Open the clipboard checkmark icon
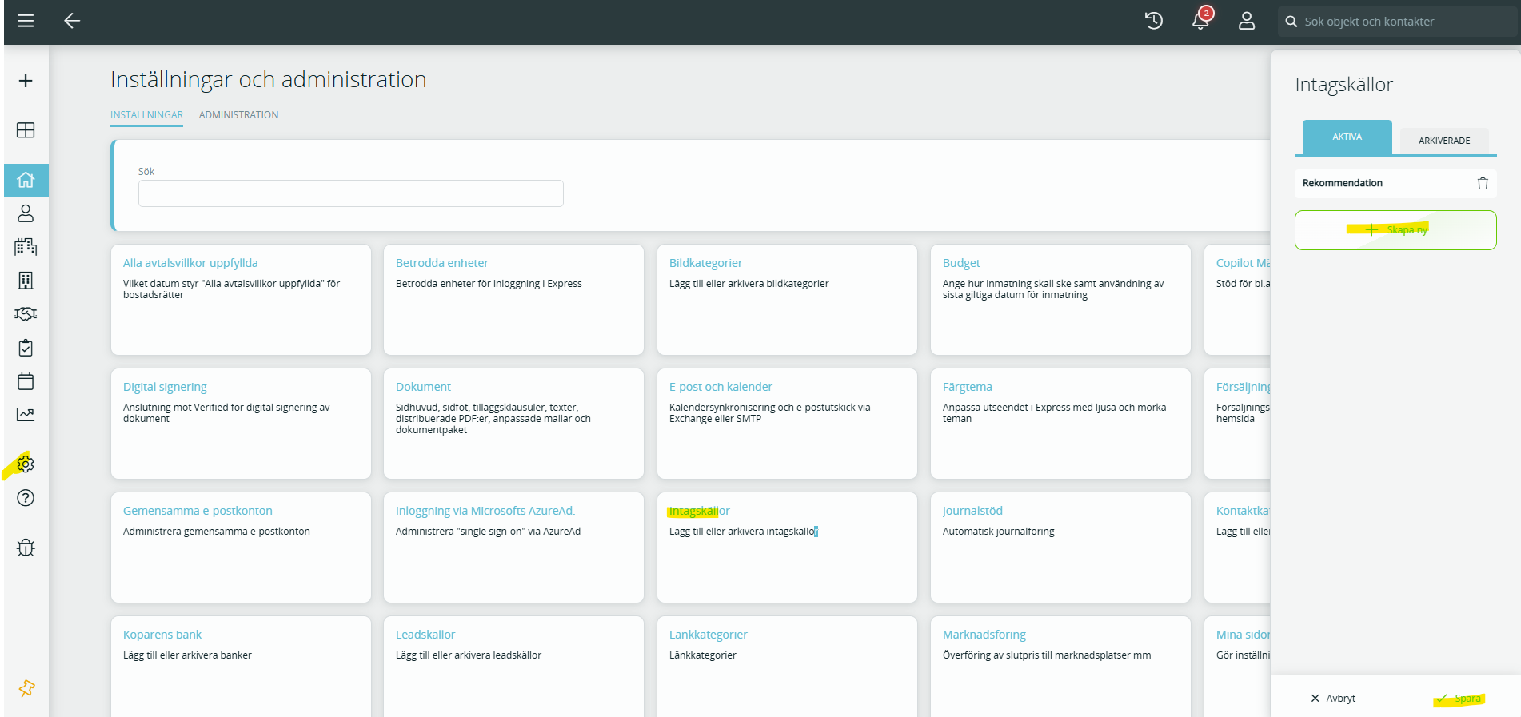This screenshot has width=1521, height=717. coord(26,348)
